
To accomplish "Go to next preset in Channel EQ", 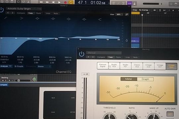I will (x=13, y=13).
